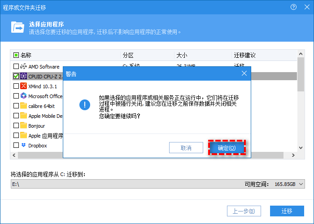Click the list's vertical scrollbar down arrow
This screenshot has width=314, height=224.
301,148
